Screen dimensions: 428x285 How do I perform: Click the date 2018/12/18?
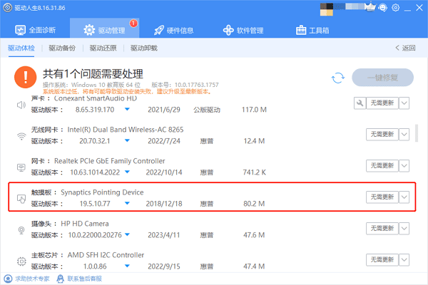164,204
